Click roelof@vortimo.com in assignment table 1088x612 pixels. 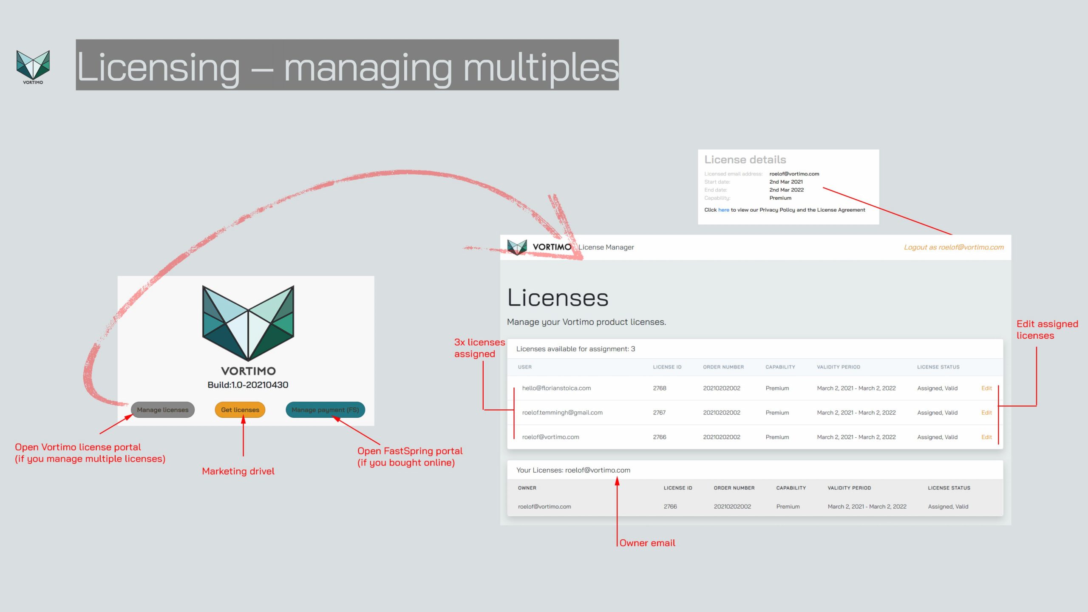tap(551, 437)
